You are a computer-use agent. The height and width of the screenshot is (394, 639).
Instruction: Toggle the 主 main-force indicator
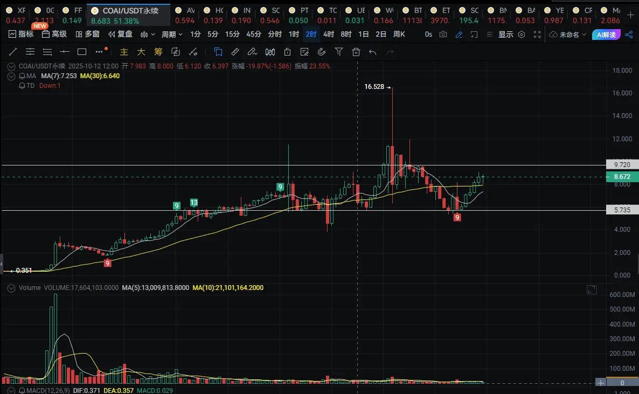click(124, 52)
